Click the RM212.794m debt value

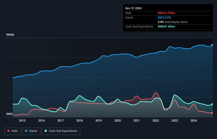point(166,13)
